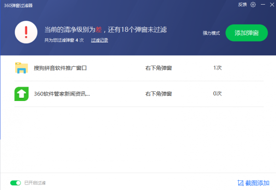Click the 共为您过滤弹窗 4 次 summary text
This screenshot has height=190, width=276.
coord(64,40)
